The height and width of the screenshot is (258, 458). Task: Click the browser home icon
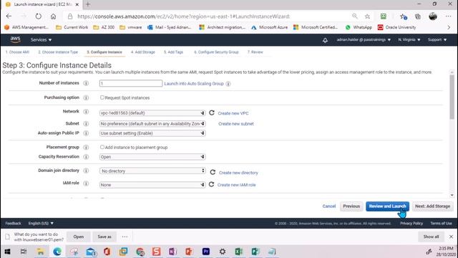pos(53,16)
